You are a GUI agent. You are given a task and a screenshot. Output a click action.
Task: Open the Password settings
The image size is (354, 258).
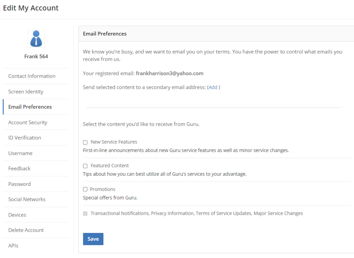(19, 184)
